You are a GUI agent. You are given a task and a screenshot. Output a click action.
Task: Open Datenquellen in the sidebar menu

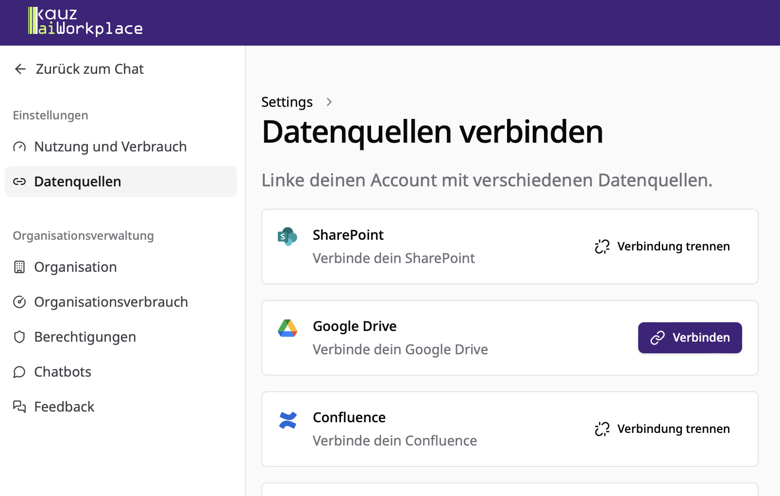(x=78, y=182)
